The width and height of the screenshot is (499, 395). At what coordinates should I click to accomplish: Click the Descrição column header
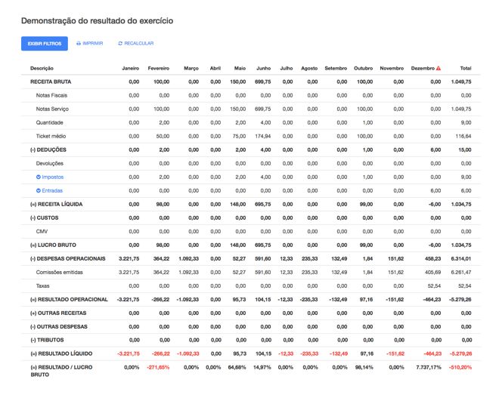click(x=42, y=69)
